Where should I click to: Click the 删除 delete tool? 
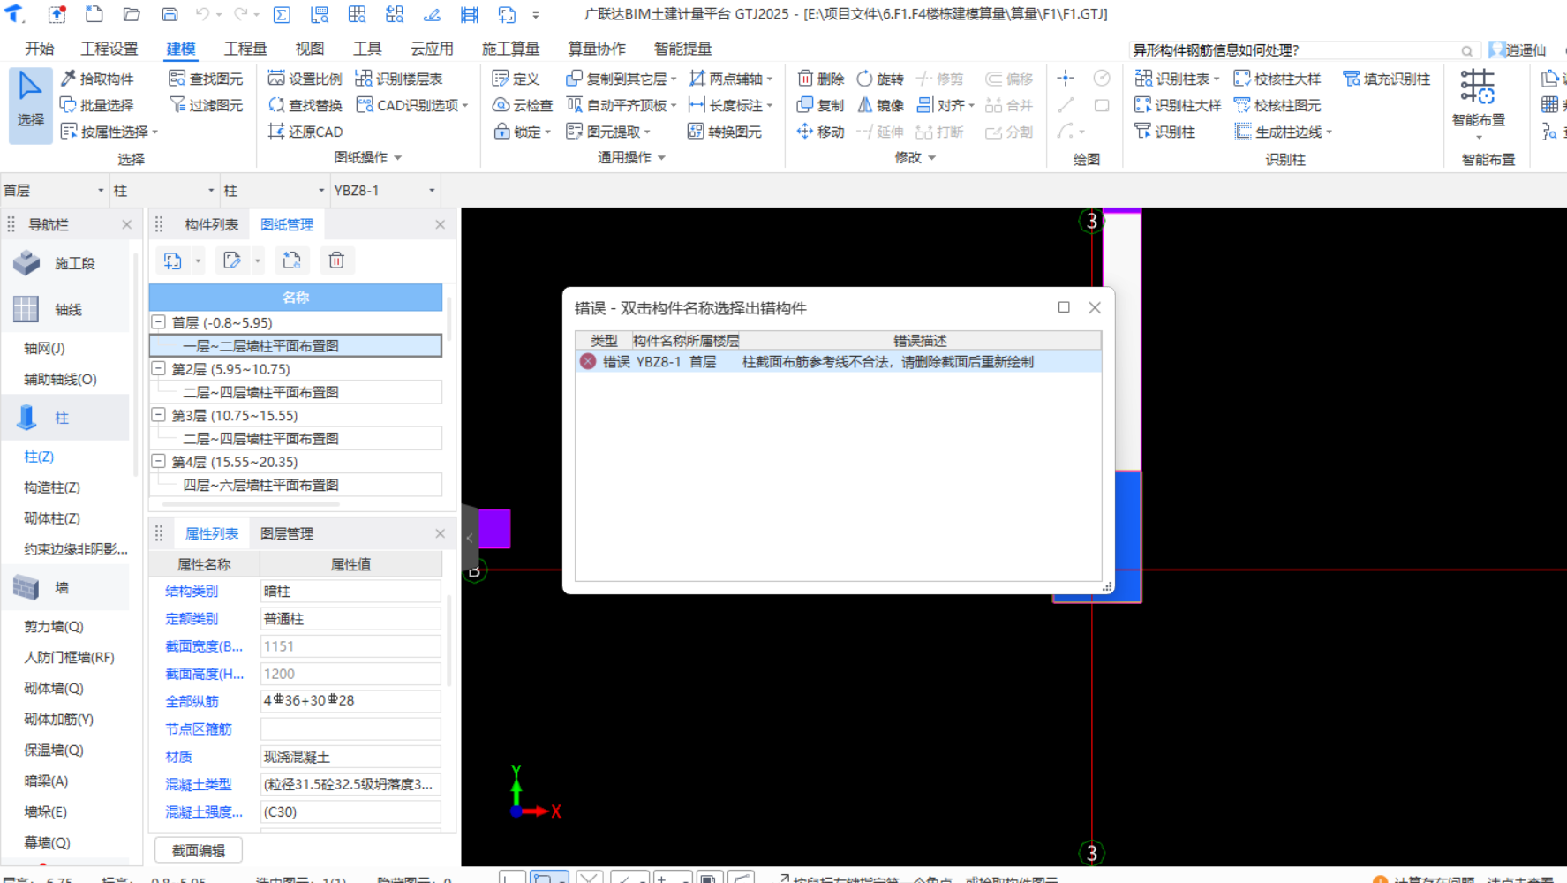tap(821, 79)
